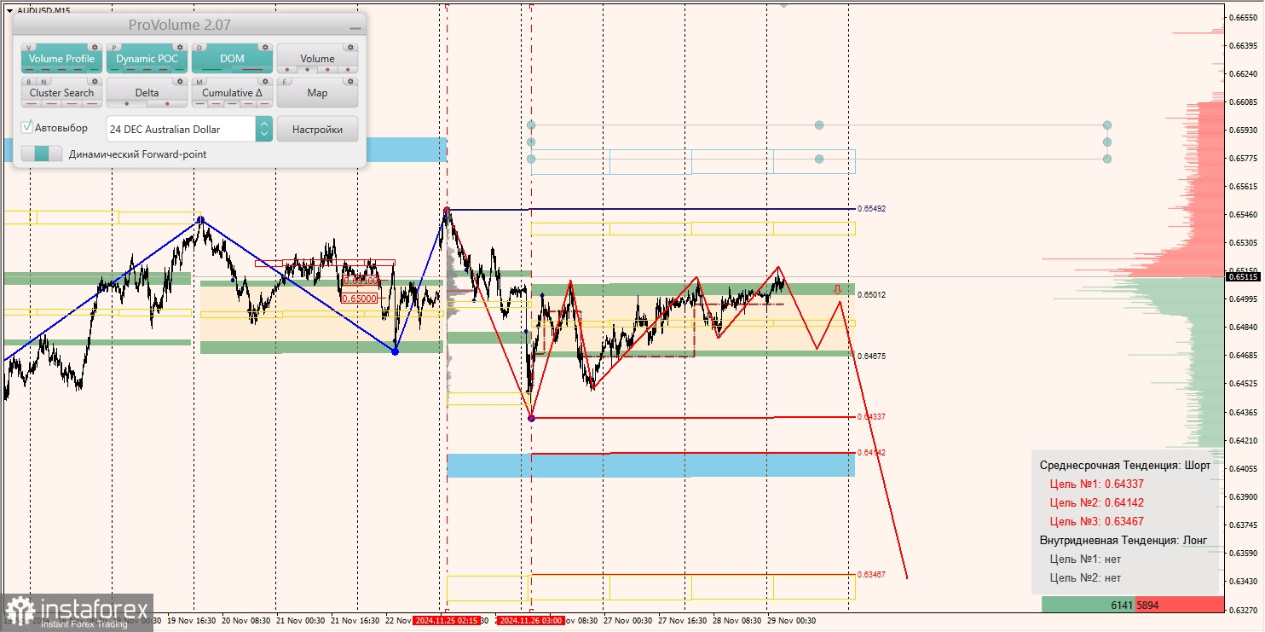This screenshot has width=1265, height=632.
Task: Open the Volume module gear settings
Action: 350,48
